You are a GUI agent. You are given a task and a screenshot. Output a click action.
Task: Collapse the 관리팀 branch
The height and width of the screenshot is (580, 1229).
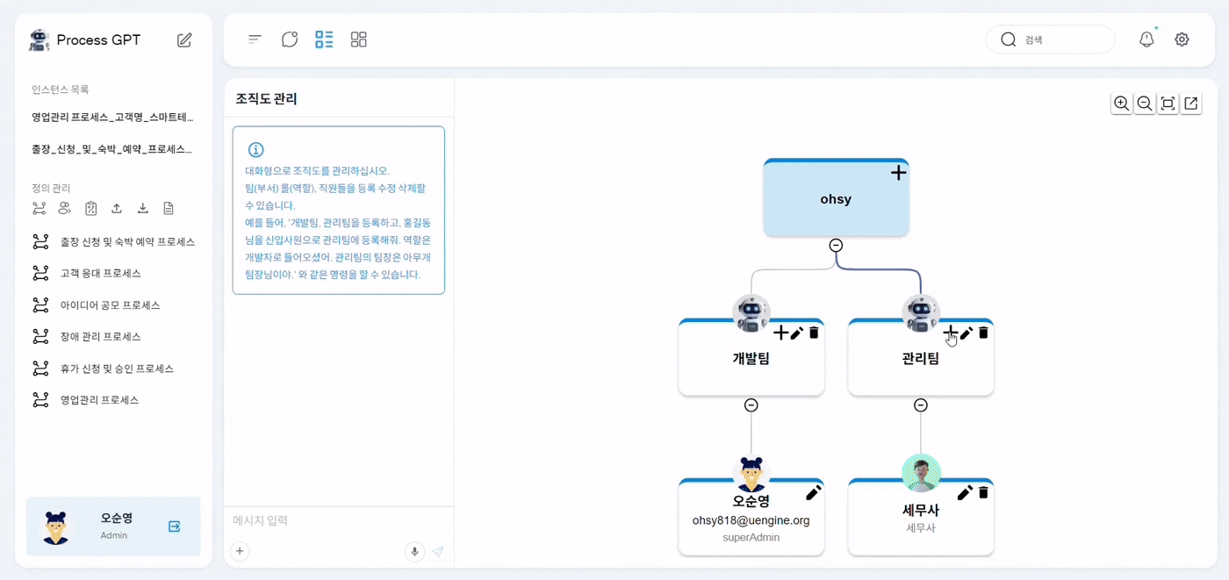pyautogui.click(x=920, y=405)
